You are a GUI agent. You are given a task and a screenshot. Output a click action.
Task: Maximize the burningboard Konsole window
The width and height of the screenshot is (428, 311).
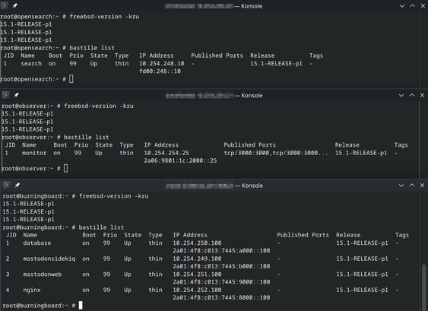[411, 185]
